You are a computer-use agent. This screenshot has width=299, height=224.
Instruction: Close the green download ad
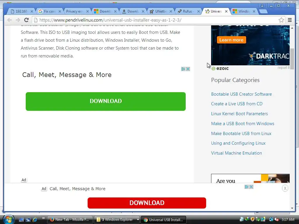tap(188, 69)
